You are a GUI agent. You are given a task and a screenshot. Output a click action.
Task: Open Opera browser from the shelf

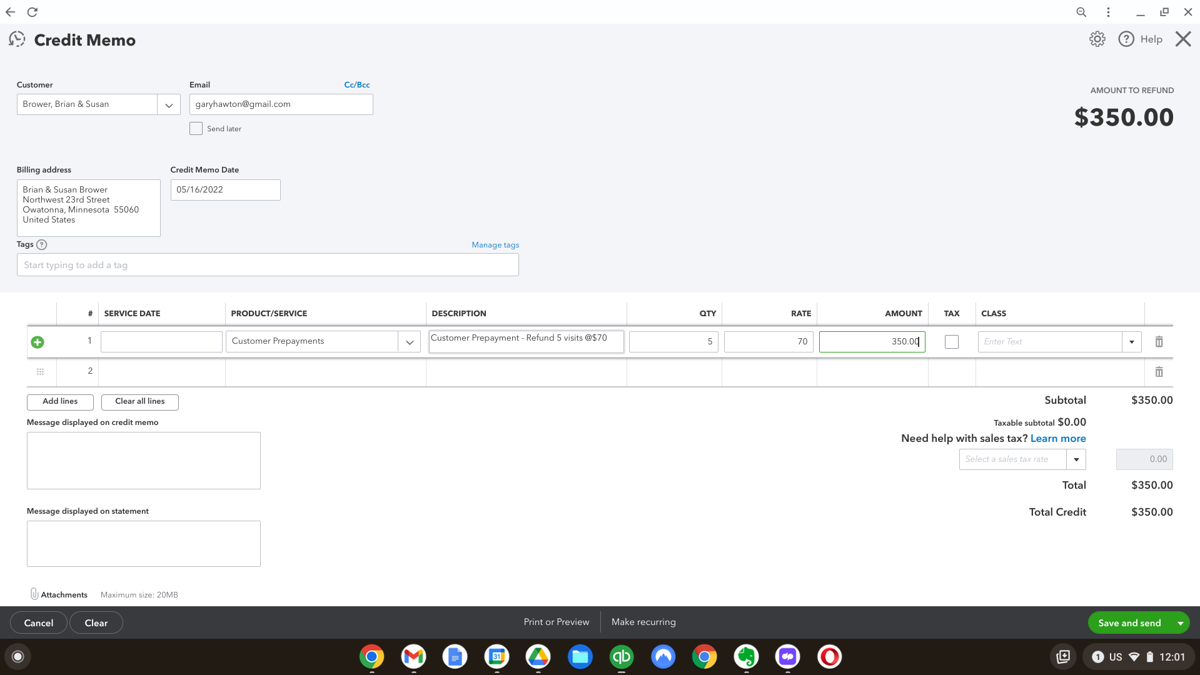pos(829,657)
